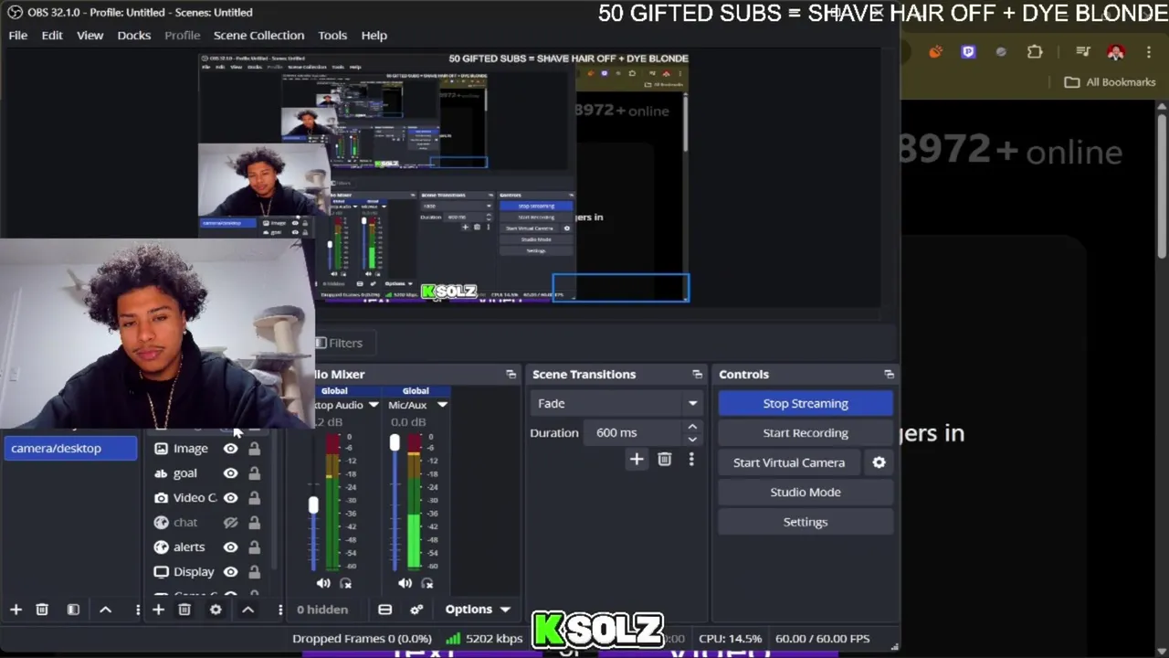Image resolution: width=1169 pixels, height=658 pixels.
Task: Open Chrome media controls music icon
Action: (1082, 52)
